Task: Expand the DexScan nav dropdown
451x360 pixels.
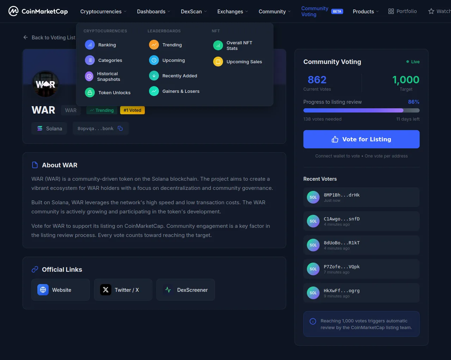Action: 194,12
